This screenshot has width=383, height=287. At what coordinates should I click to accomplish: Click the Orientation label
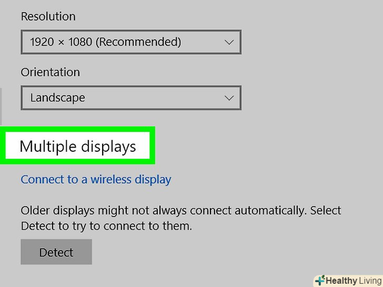point(50,72)
